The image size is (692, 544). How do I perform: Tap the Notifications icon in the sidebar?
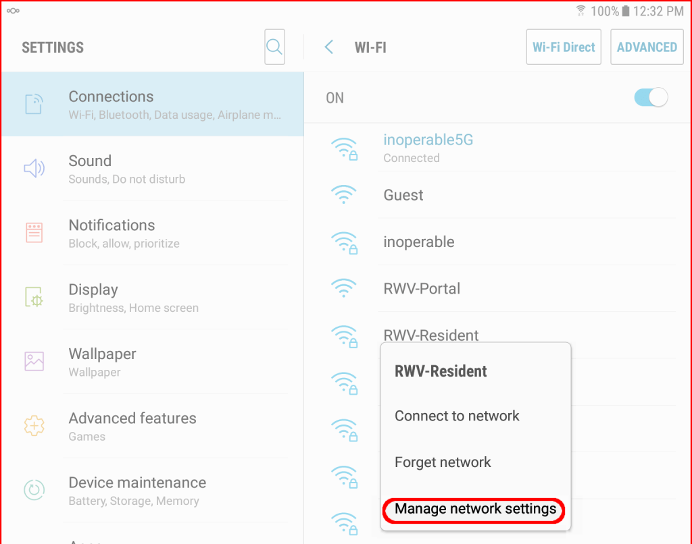coord(34,232)
